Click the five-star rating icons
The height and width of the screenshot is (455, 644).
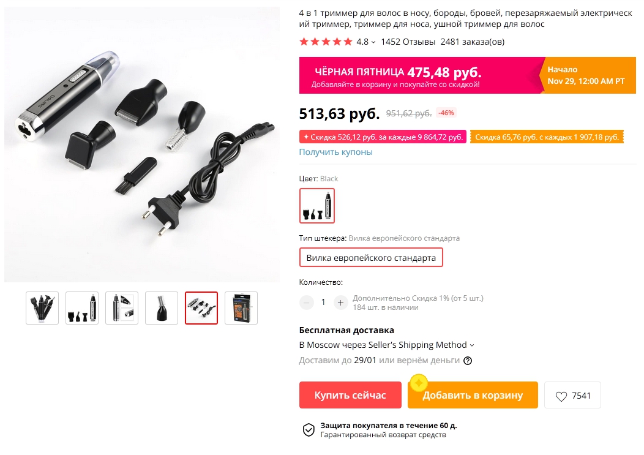[x=326, y=42]
